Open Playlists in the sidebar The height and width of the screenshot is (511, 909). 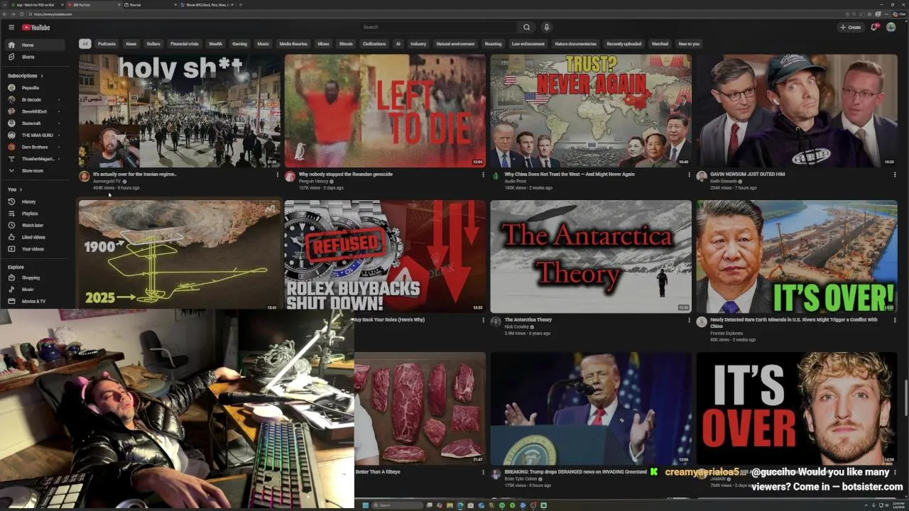[36, 214]
